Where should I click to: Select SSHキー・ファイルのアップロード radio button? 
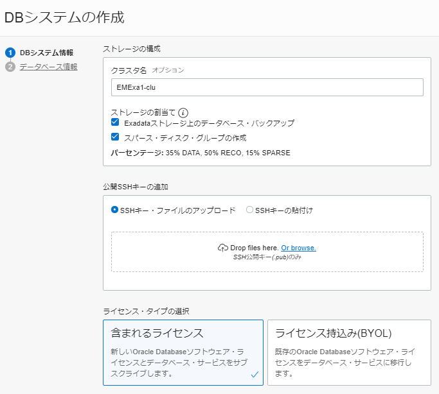pos(115,210)
